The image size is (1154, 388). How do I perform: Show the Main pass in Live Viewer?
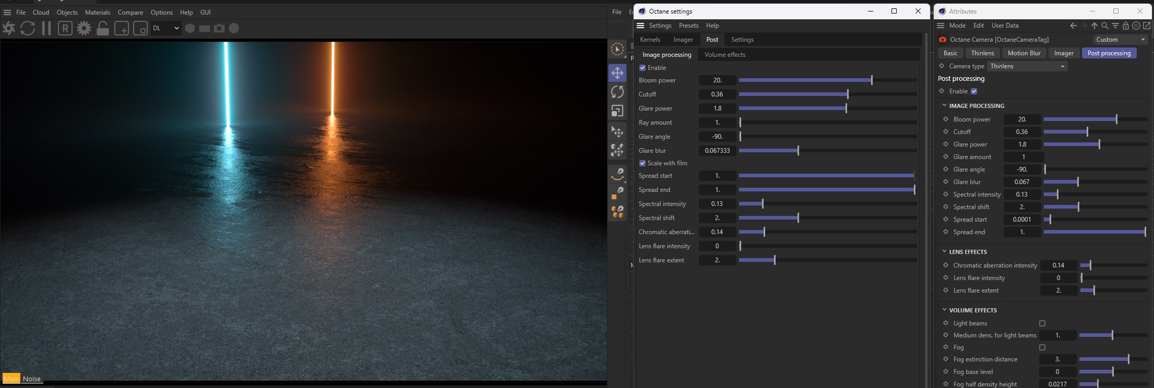(x=11, y=379)
